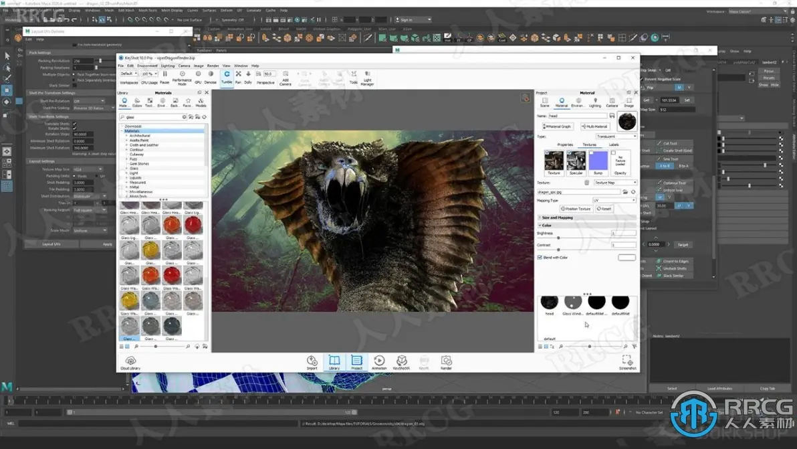Open the Lighting menu in KeyShot
Viewport: 797px width, 449px height.
(168, 66)
